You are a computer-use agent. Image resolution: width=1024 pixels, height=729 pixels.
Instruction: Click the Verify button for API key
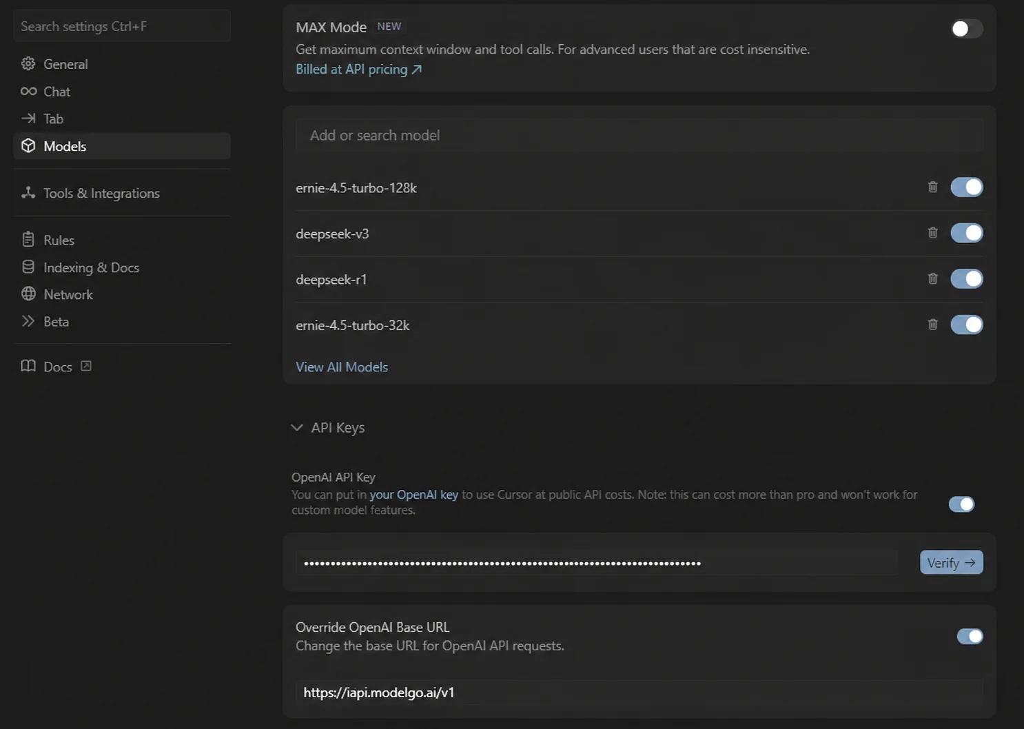(951, 562)
